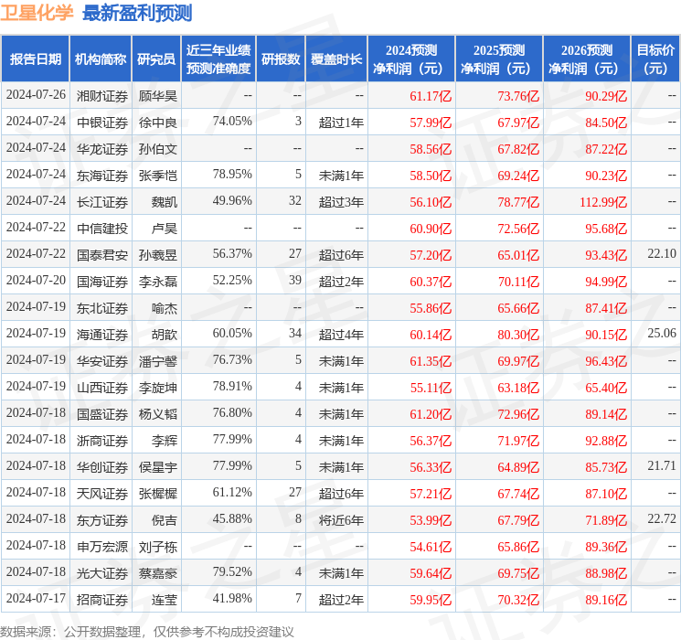Click accuracy value 74.05%
681x640 pixels.
click(x=232, y=122)
